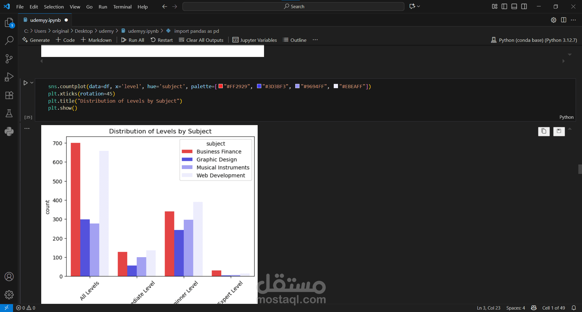Image resolution: width=582 pixels, height=312 pixels.
Task: Change cell language mode Python
Action: point(566,117)
